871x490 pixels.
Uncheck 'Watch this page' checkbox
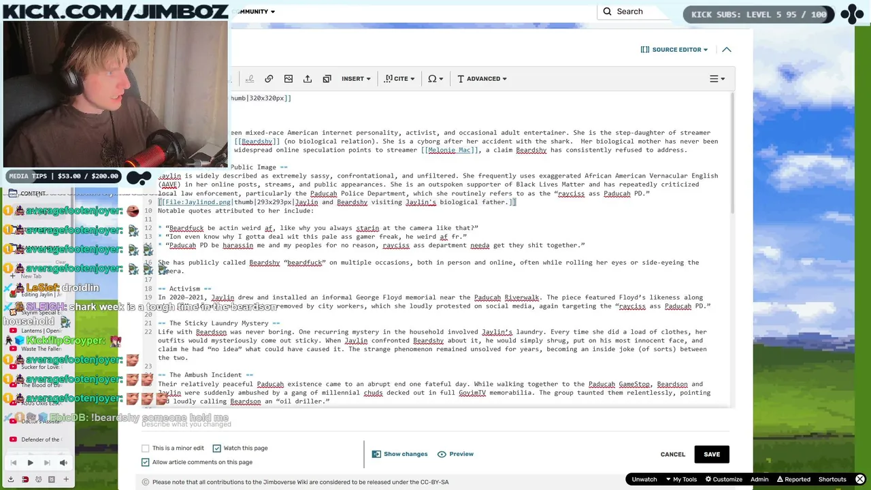216,448
